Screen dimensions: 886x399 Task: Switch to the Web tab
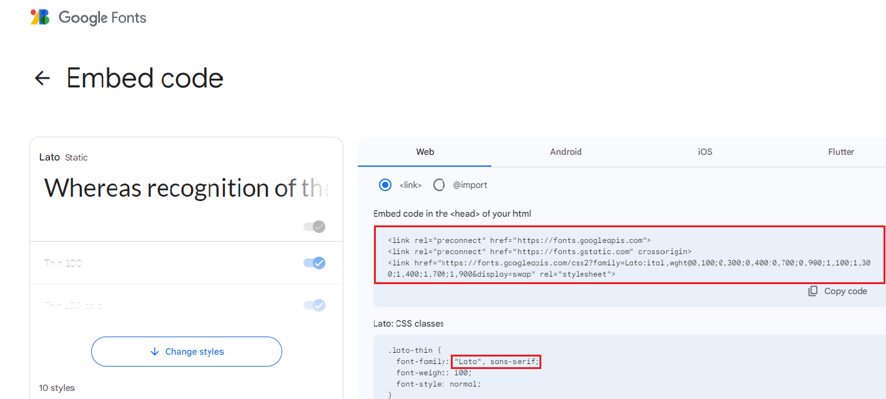pyautogui.click(x=425, y=152)
